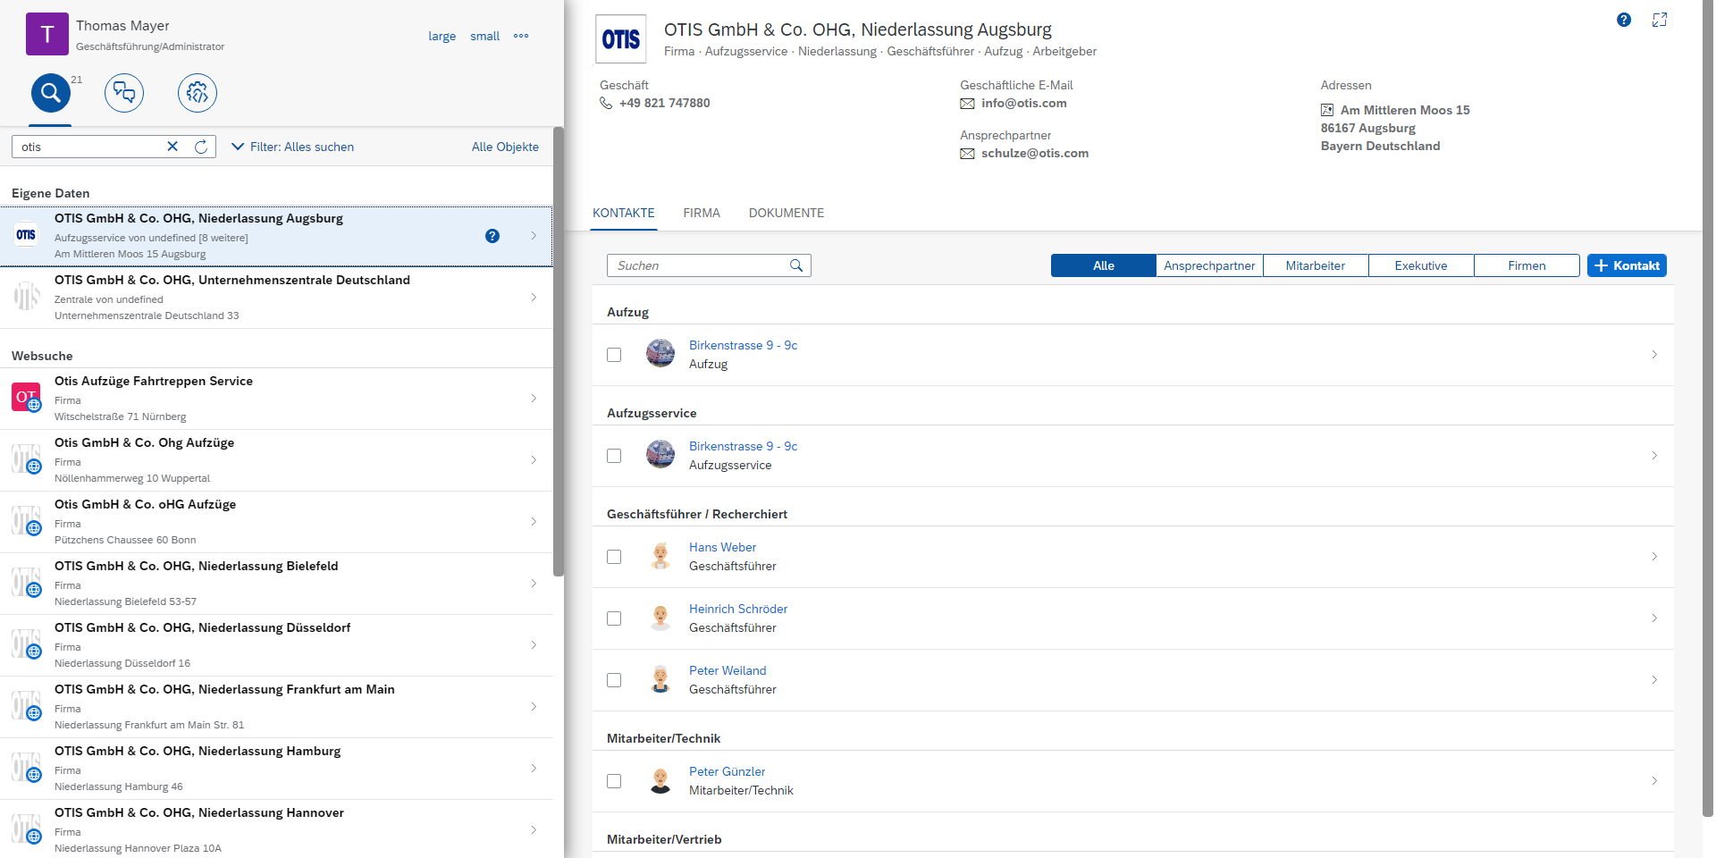Add a new Kontakt
The image size is (1716, 858).
(x=1627, y=265)
